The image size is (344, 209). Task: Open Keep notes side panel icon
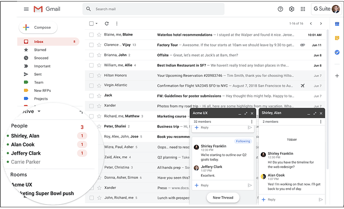pos(337,38)
